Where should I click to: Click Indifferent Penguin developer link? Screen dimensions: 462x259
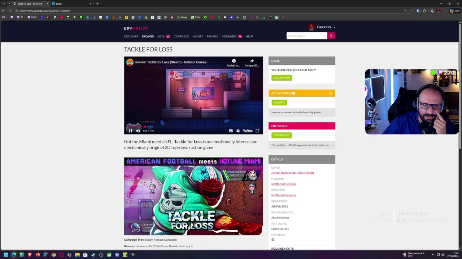[283, 195]
